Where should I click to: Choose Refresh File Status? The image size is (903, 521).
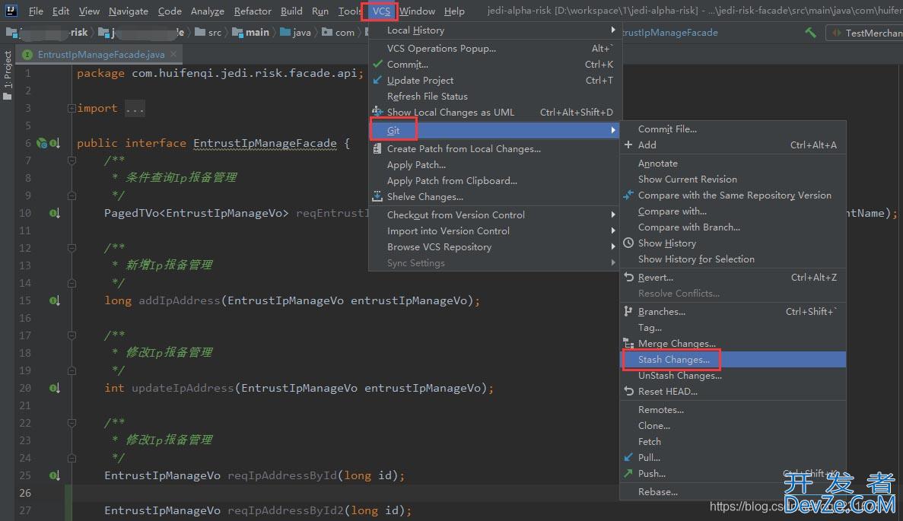coord(494,96)
